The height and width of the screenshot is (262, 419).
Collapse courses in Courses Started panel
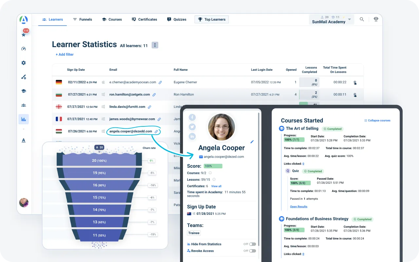pyautogui.click(x=377, y=121)
